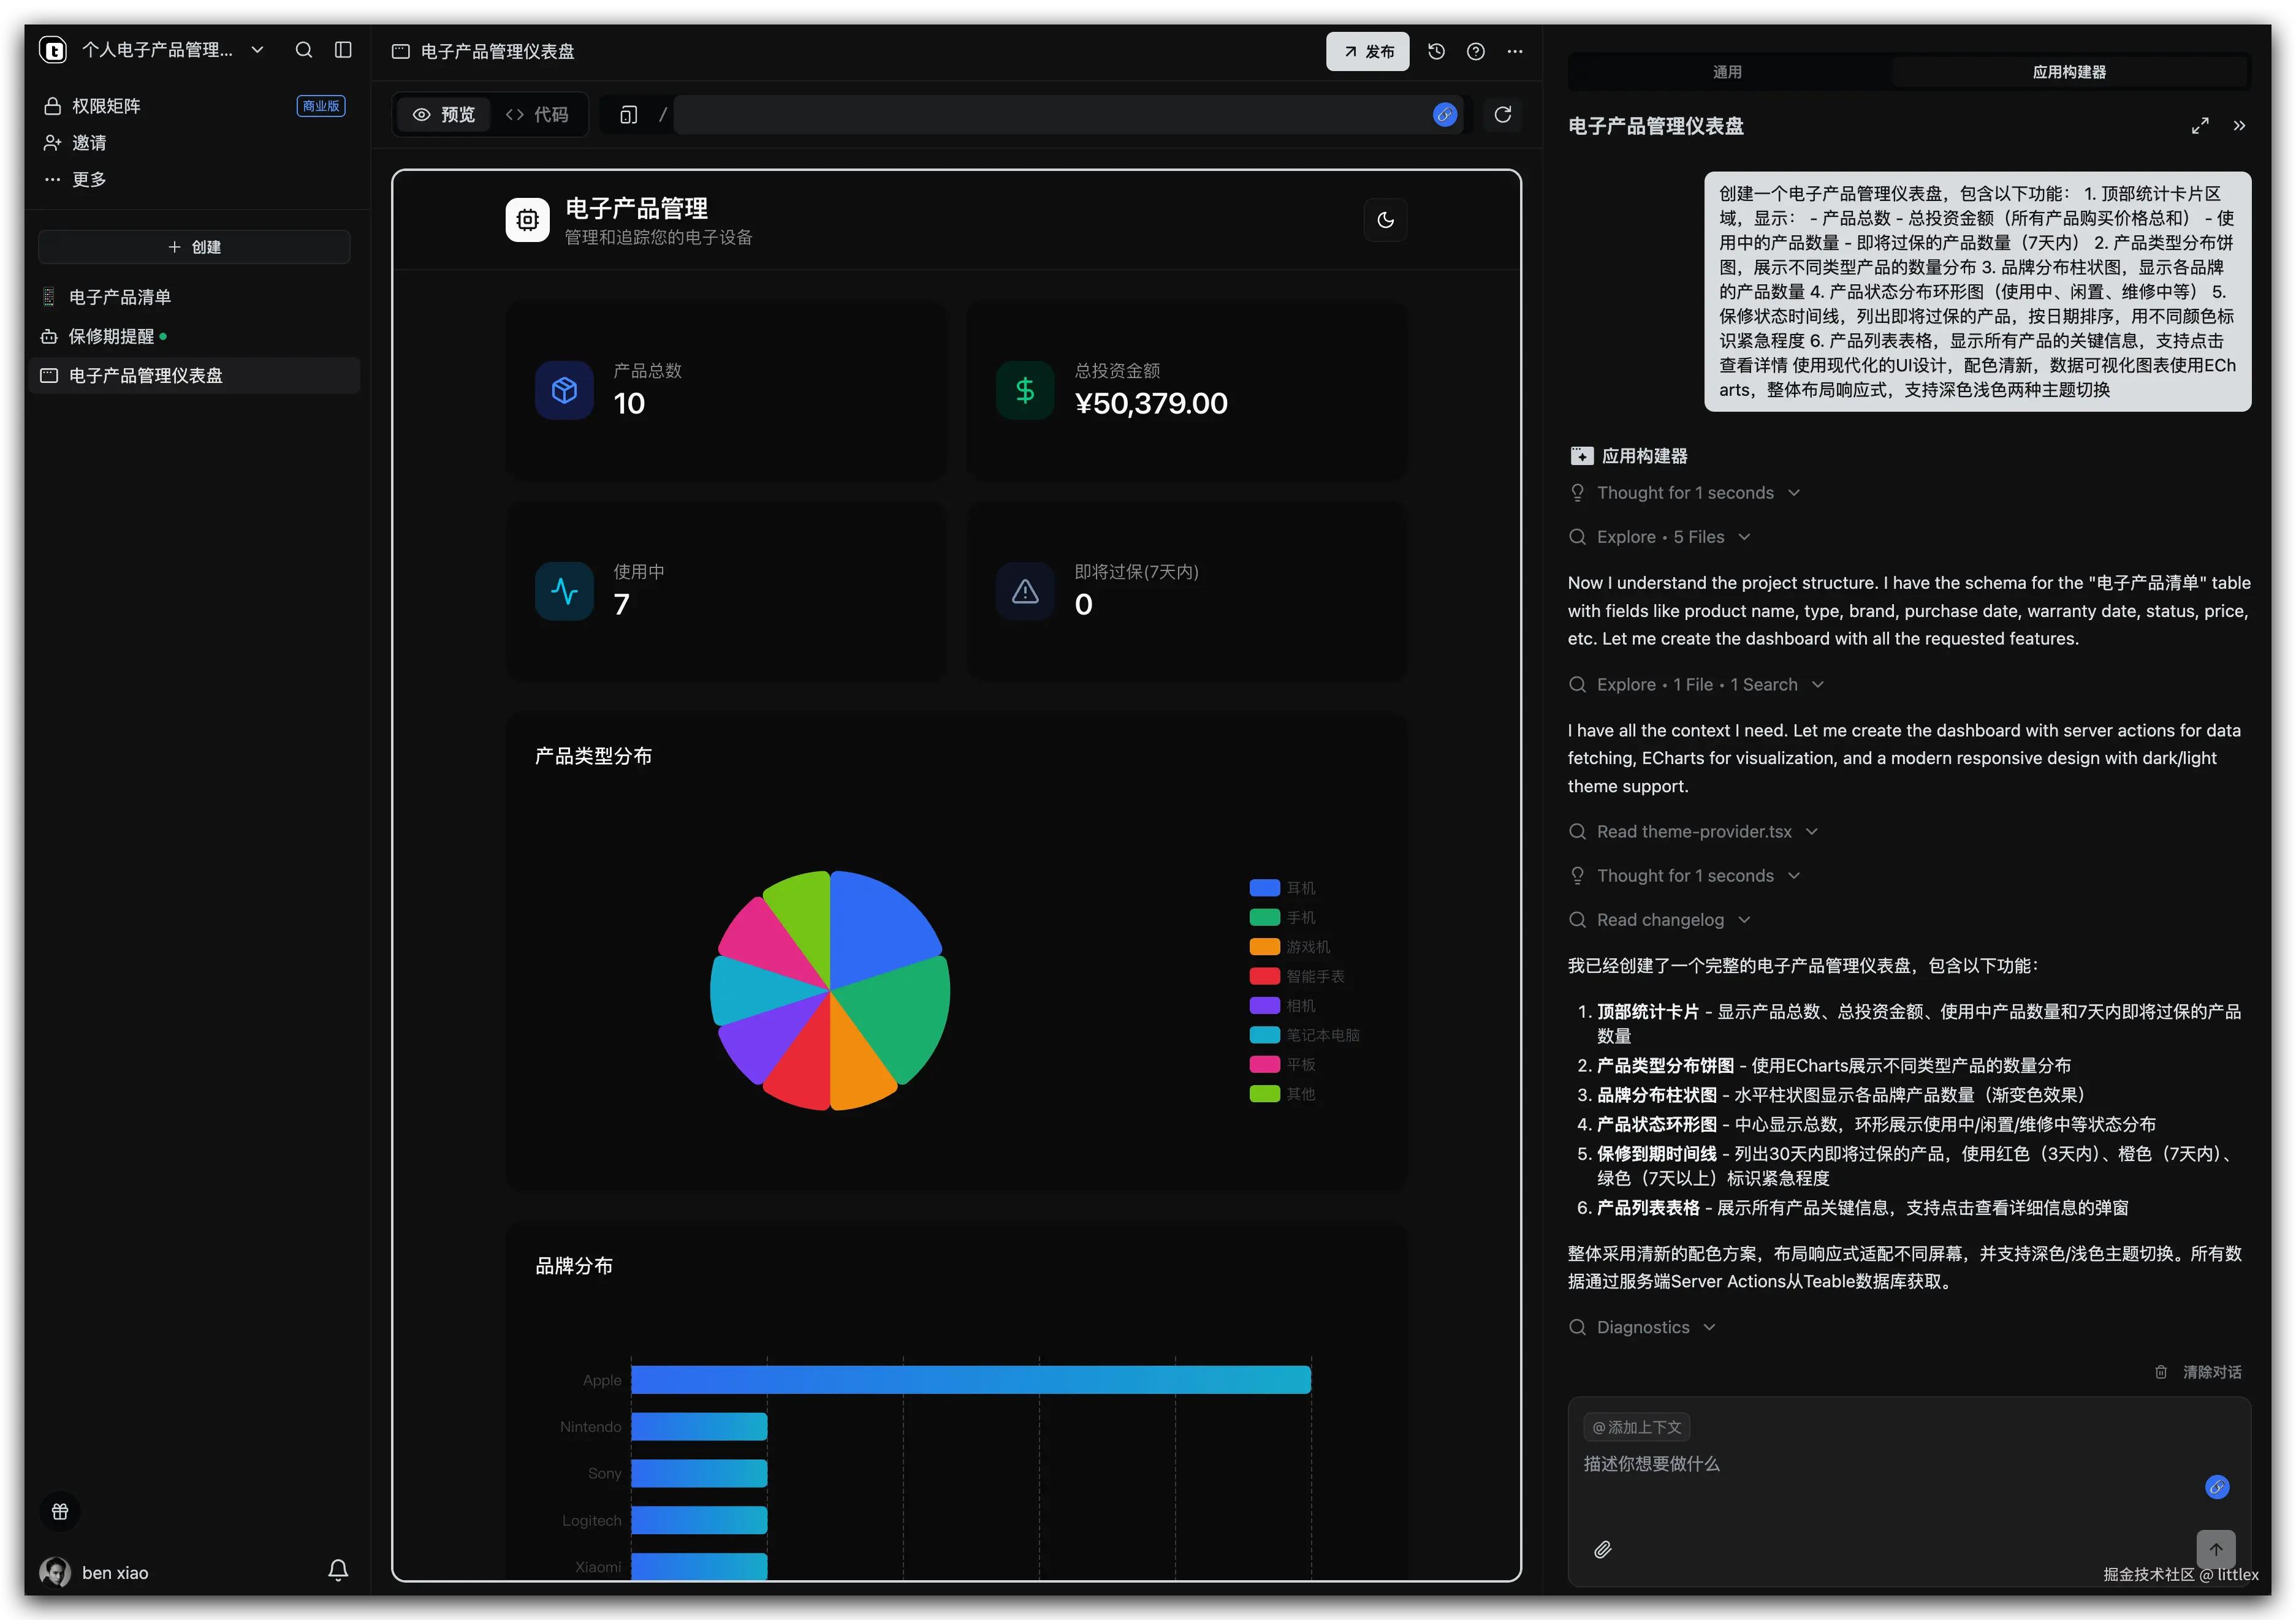Click the blue 耳机 legend swatch
2296x1620 pixels.
[x=1264, y=887]
